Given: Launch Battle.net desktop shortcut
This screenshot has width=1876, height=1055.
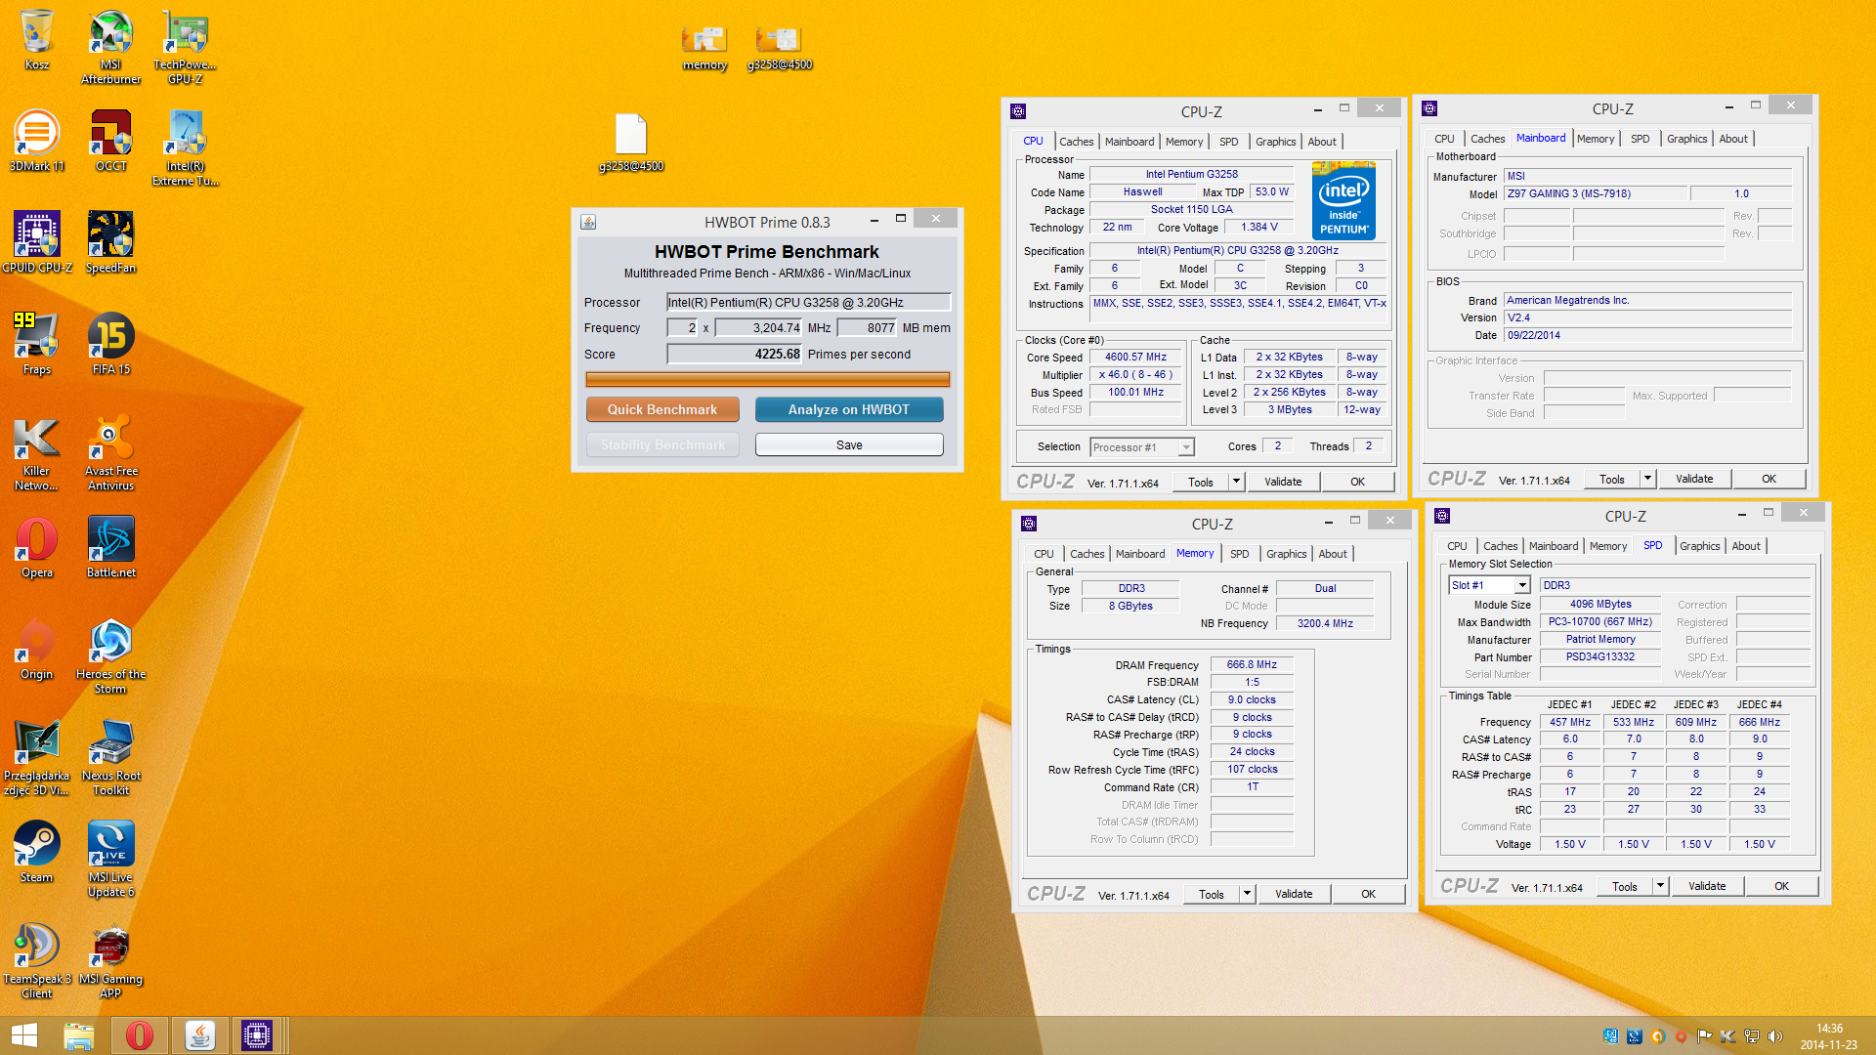Looking at the screenshot, I should 110,548.
